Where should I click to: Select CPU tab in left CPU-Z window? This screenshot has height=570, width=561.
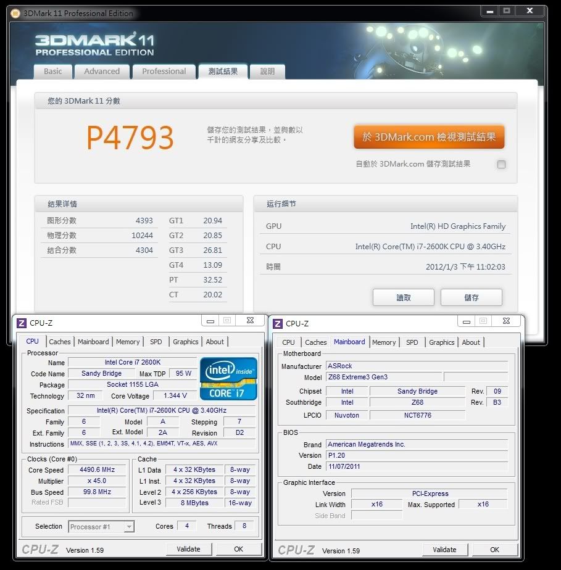tap(32, 341)
